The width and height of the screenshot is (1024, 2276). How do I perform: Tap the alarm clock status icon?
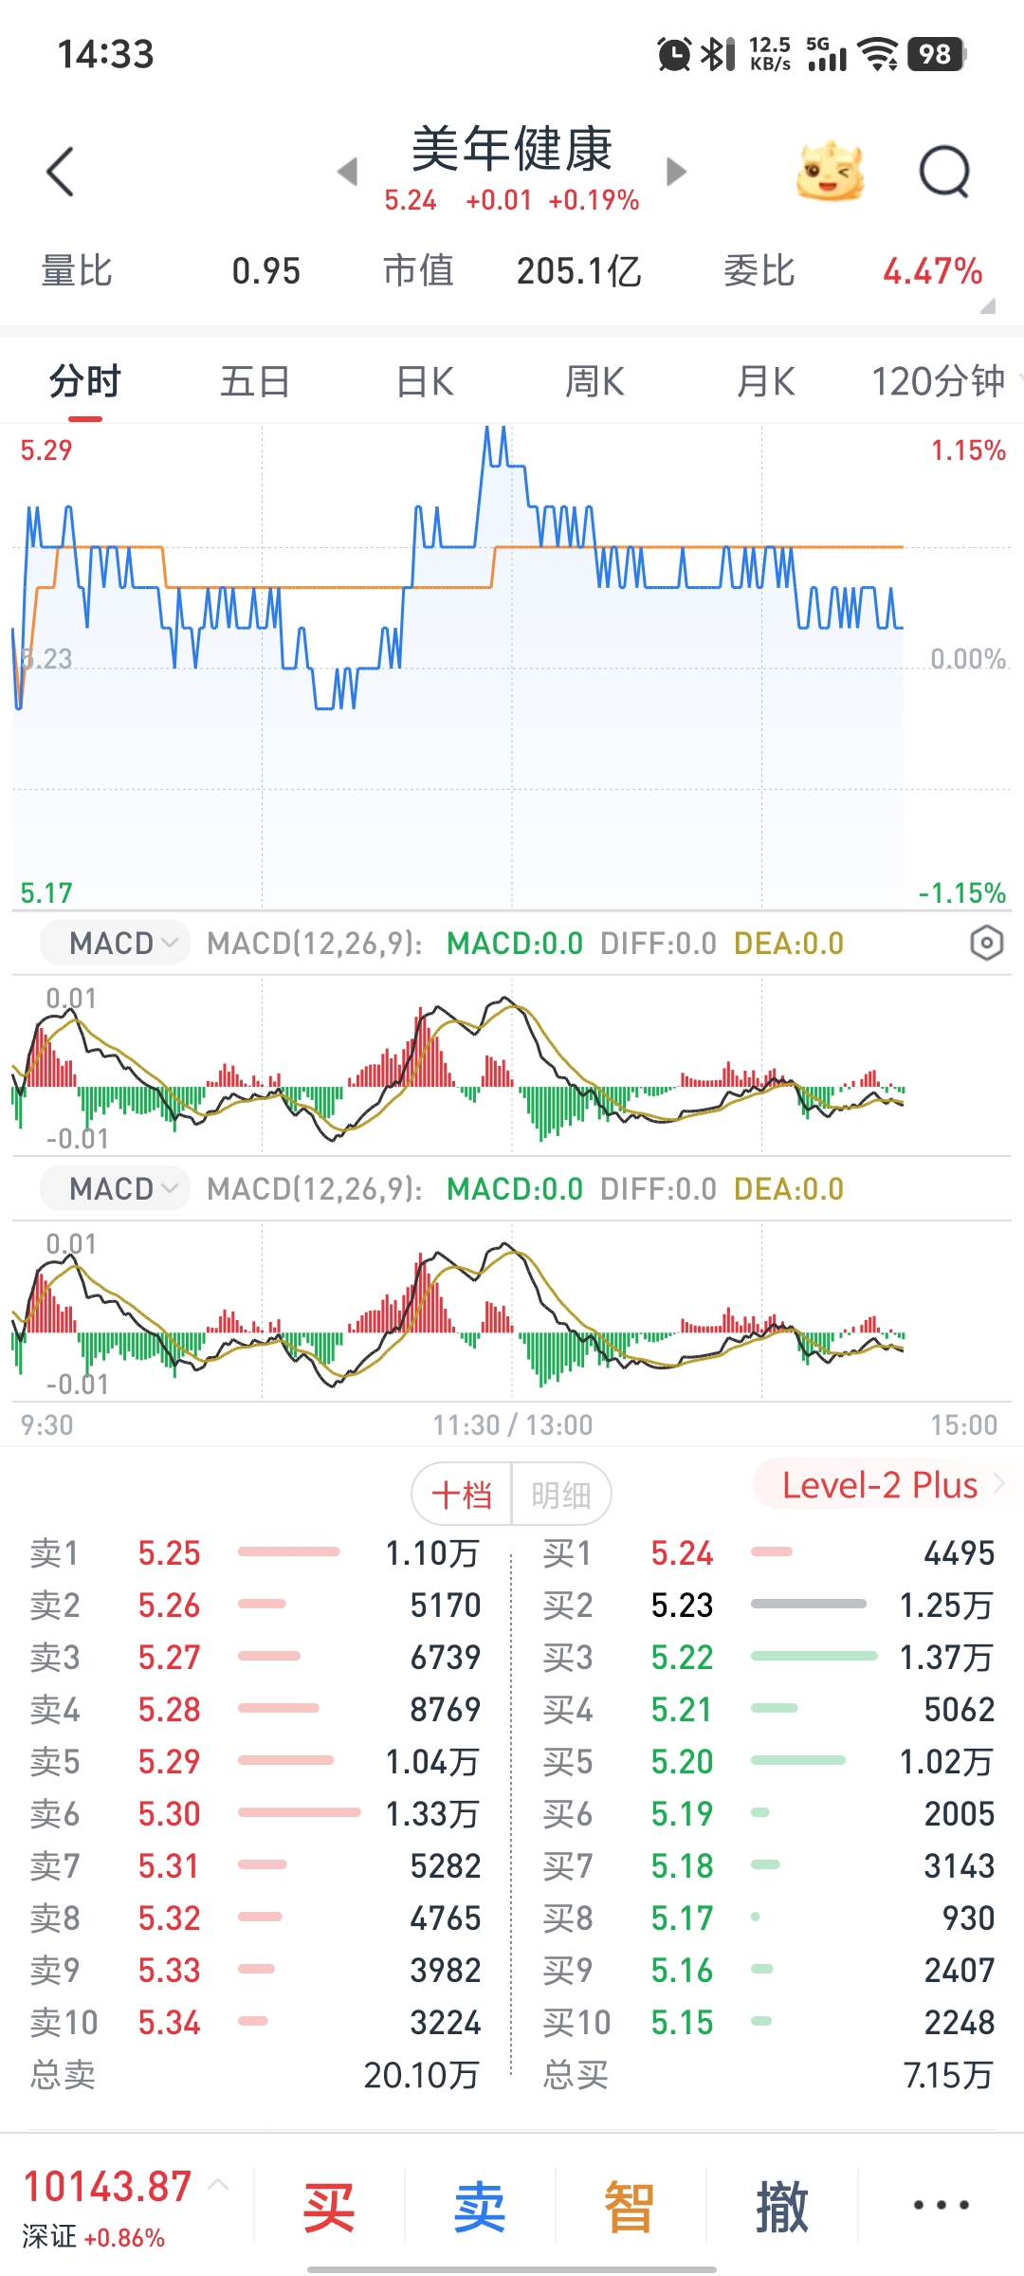[674, 54]
